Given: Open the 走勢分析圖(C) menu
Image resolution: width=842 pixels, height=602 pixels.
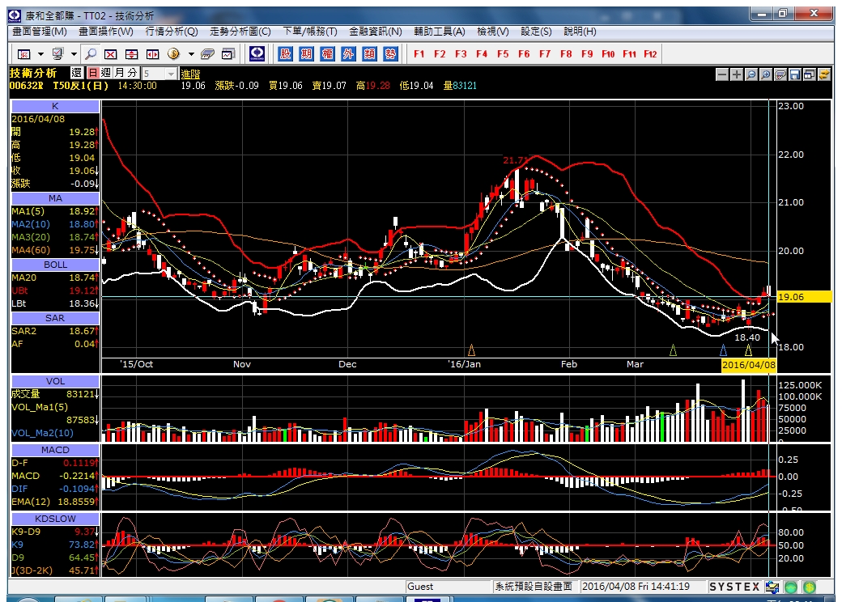Looking at the screenshot, I should [240, 32].
